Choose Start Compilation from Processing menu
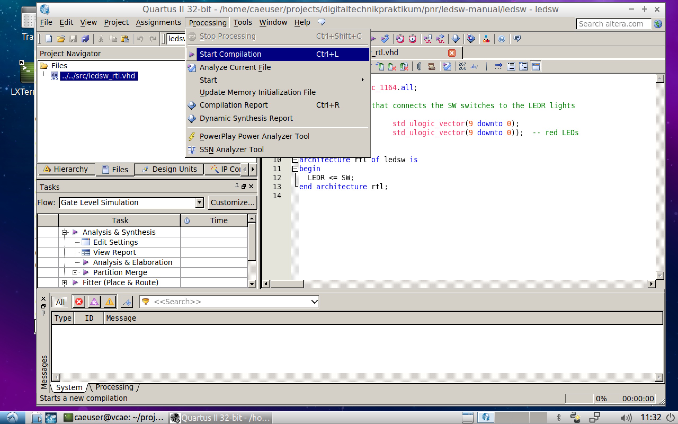 click(277, 54)
